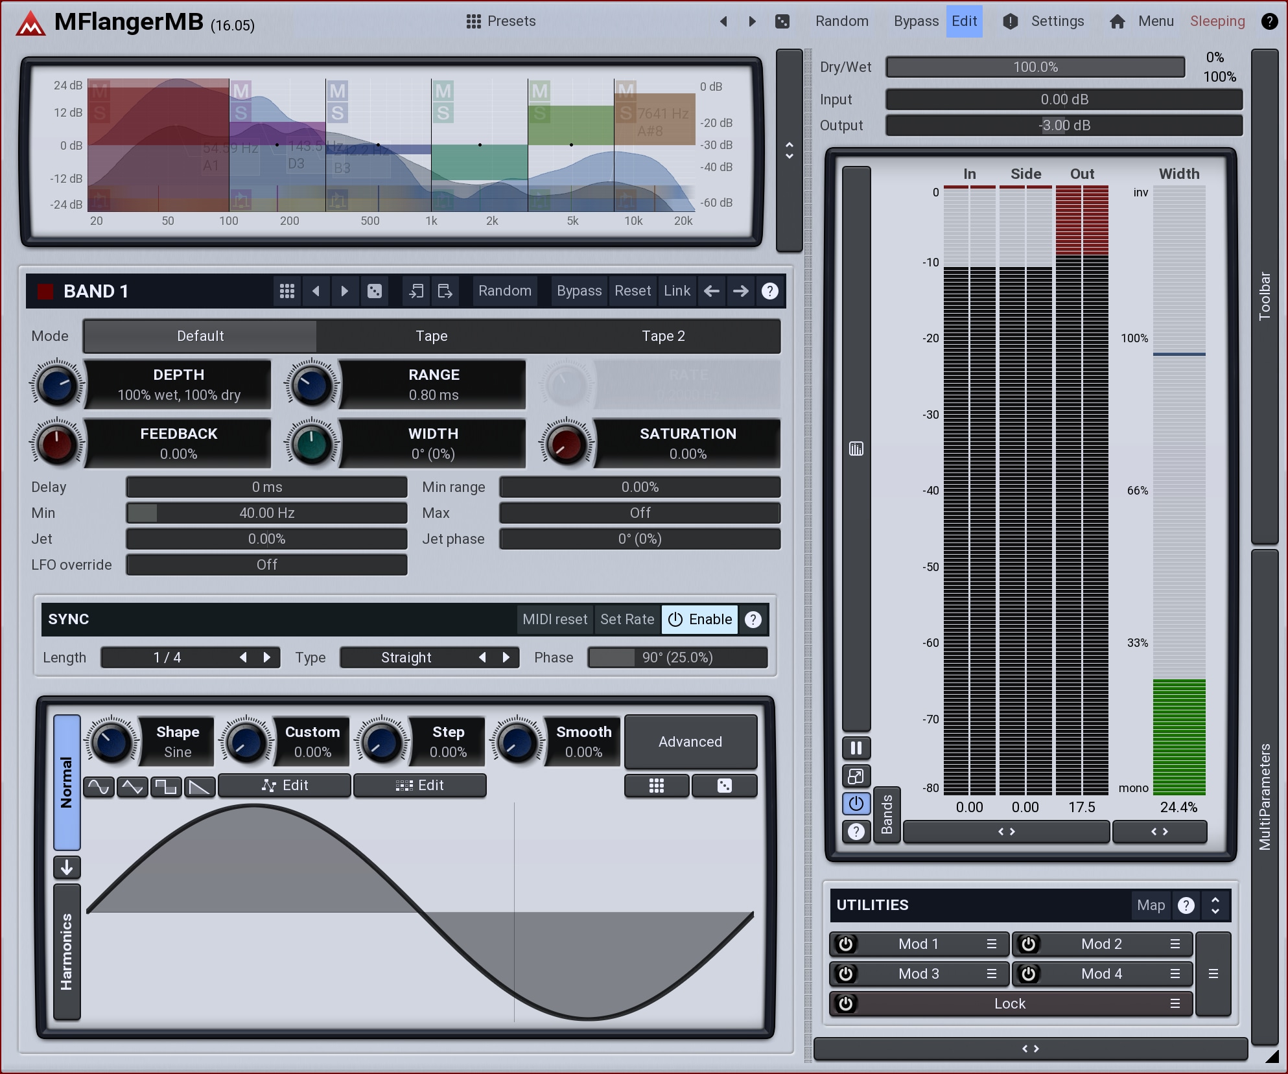This screenshot has width=1288, height=1074.
Task: Select the sawtooth wave shape preset
Action: pos(200,787)
